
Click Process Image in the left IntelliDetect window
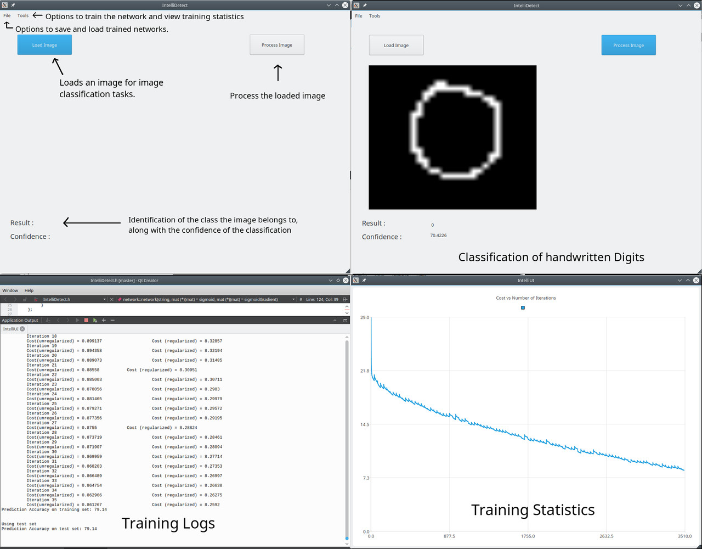(x=277, y=45)
